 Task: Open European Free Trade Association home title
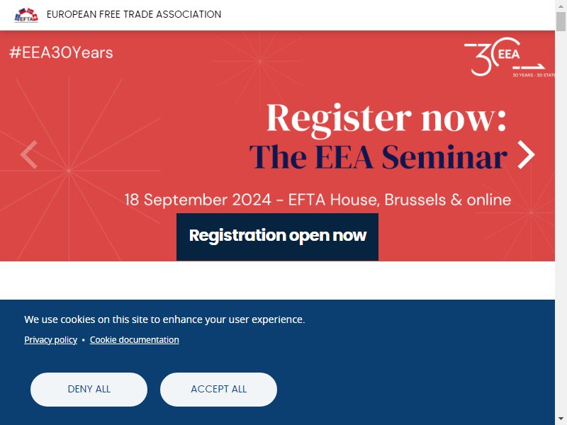pos(134,14)
